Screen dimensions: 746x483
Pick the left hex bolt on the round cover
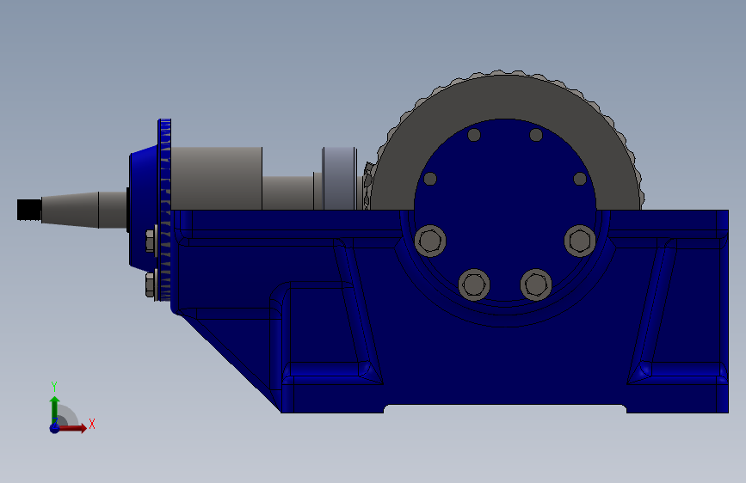[430, 241]
